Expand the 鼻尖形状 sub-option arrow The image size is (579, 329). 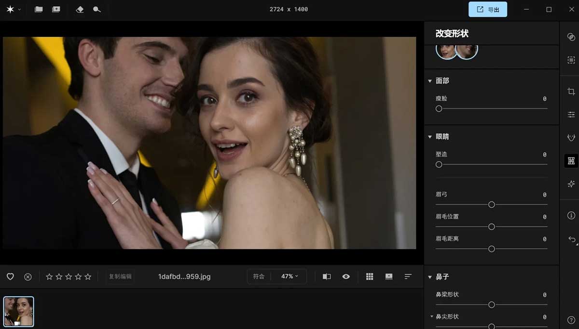coord(432,316)
